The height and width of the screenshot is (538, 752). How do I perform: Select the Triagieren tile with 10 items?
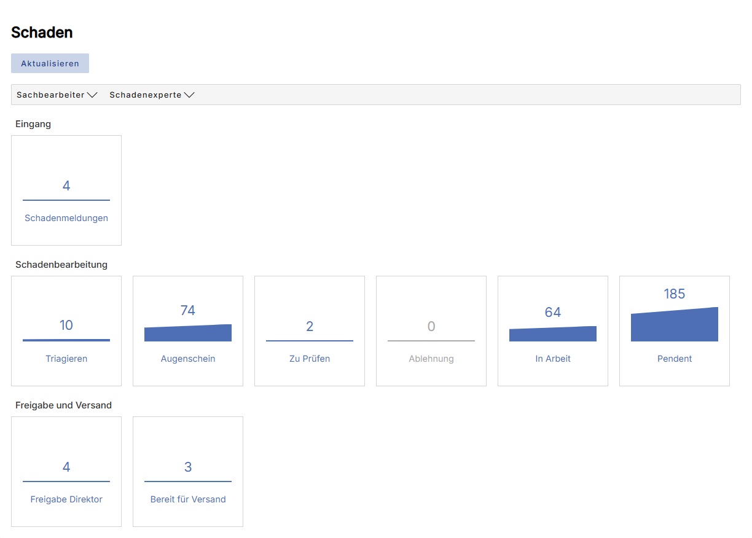(x=66, y=331)
